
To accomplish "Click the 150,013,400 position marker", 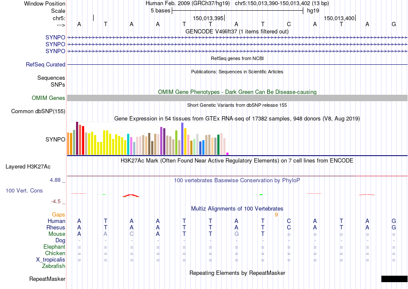I will (339, 18).
